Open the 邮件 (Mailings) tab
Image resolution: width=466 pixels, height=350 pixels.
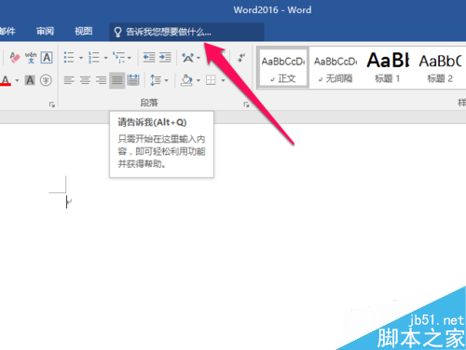pyautogui.click(x=7, y=31)
